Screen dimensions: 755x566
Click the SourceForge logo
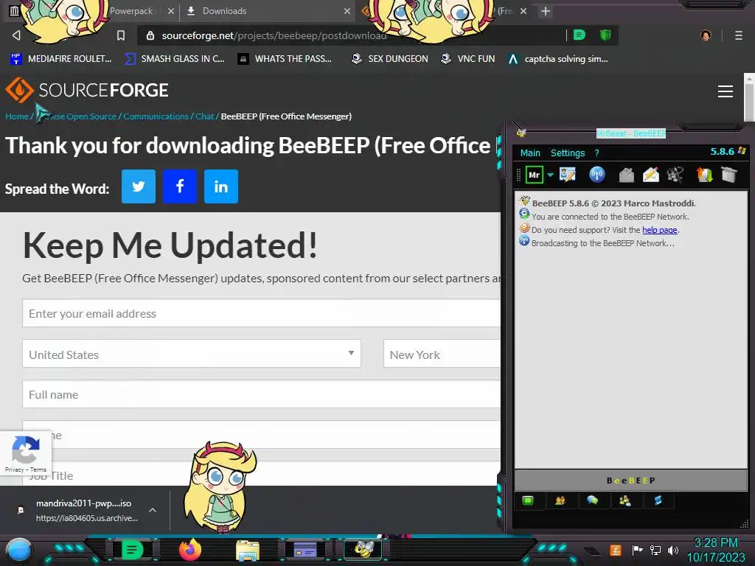[x=87, y=90]
